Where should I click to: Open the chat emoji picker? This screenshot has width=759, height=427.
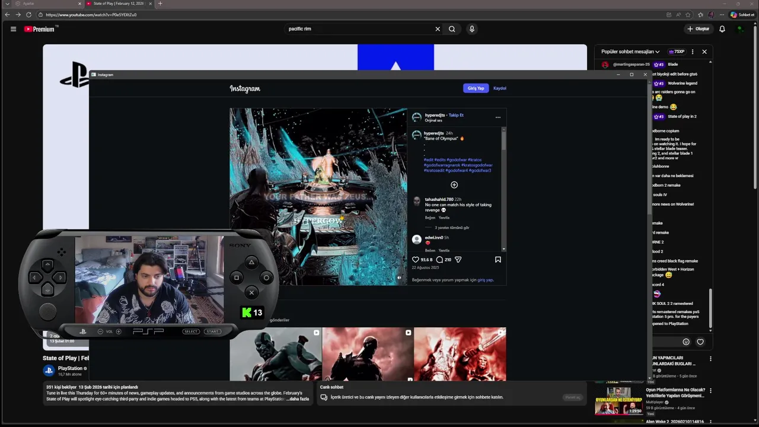pyautogui.click(x=686, y=342)
